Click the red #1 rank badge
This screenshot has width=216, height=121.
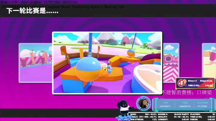point(181,83)
